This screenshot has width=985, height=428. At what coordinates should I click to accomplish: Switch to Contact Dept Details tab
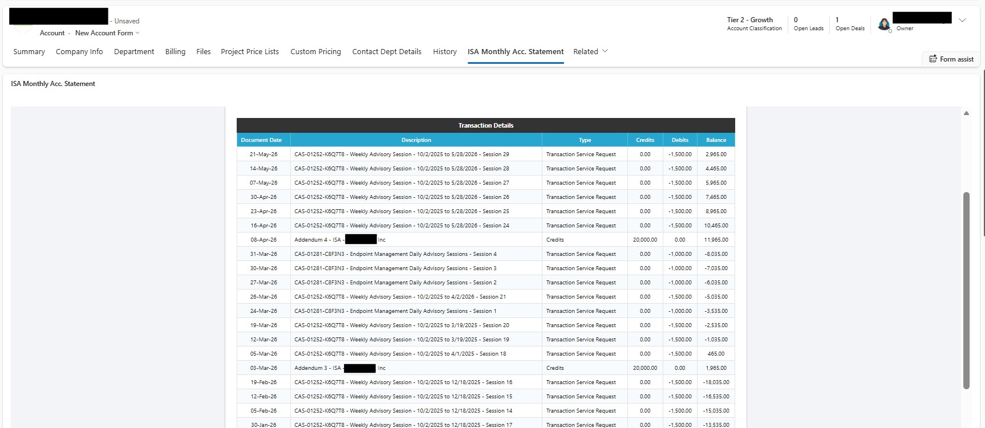pyautogui.click(x=387, y=51)
